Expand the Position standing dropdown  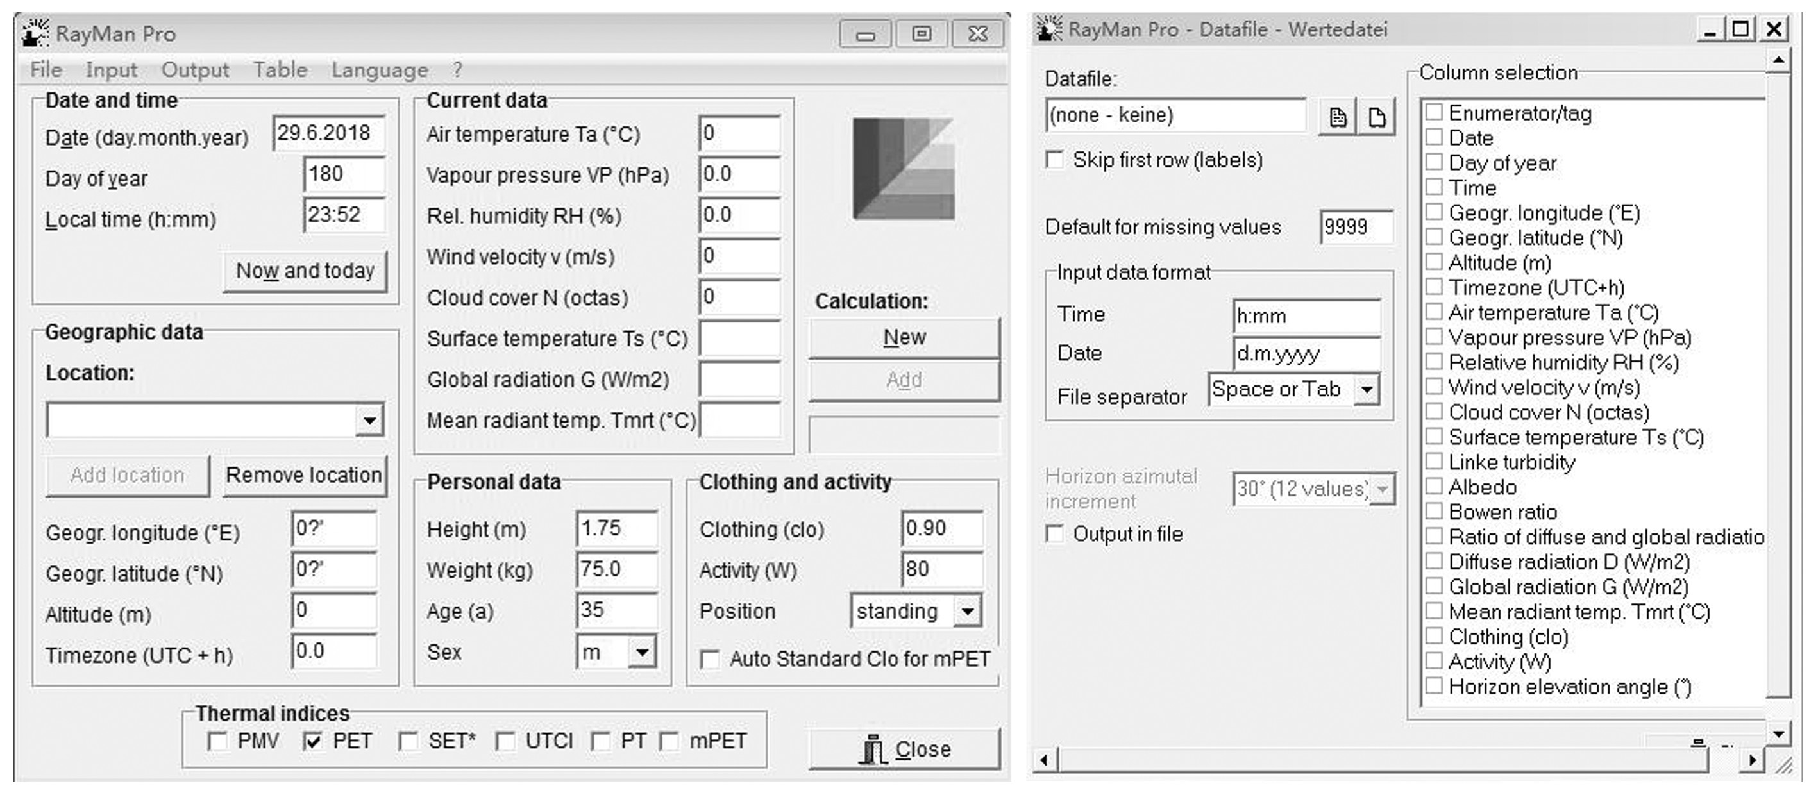(968, 612)
